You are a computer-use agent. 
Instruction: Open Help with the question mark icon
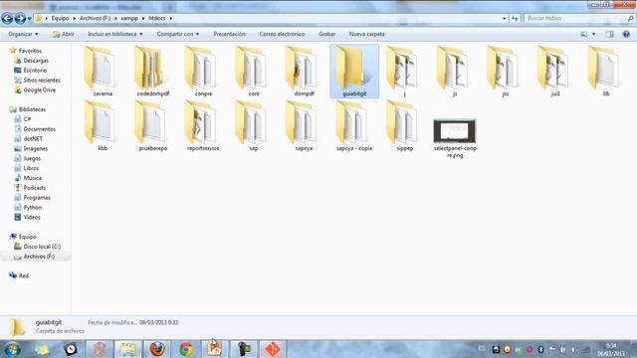tap(626, 34)
